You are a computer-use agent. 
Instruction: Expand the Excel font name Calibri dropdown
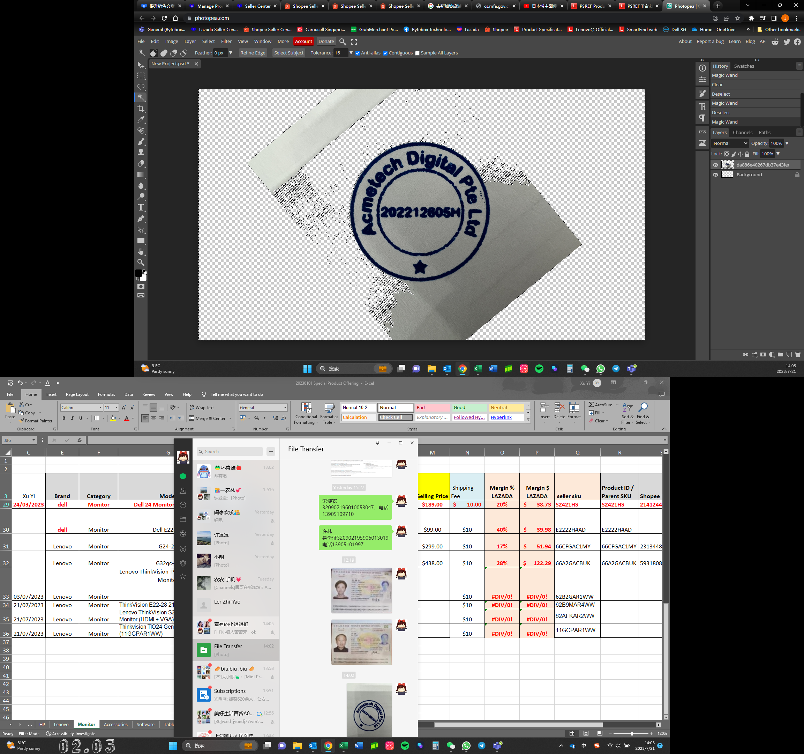100,408
